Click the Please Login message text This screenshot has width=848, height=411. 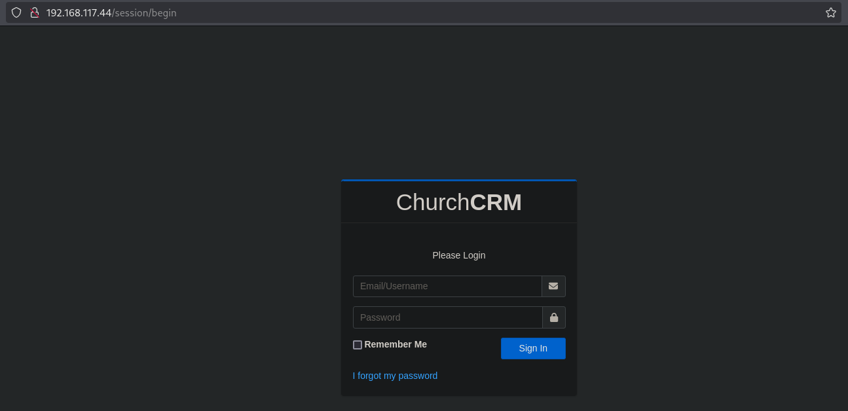coord(458,255)
